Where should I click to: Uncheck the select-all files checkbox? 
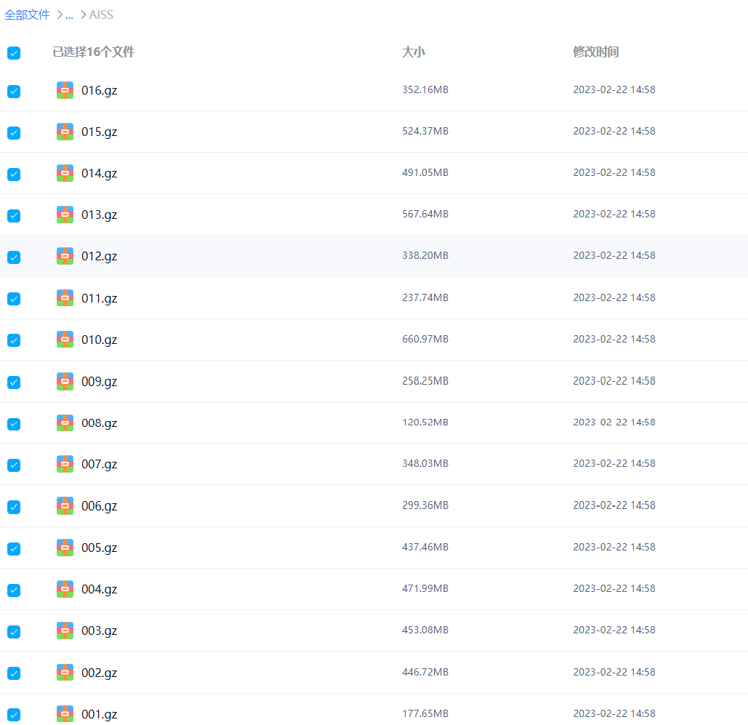[x=14, y=53]
